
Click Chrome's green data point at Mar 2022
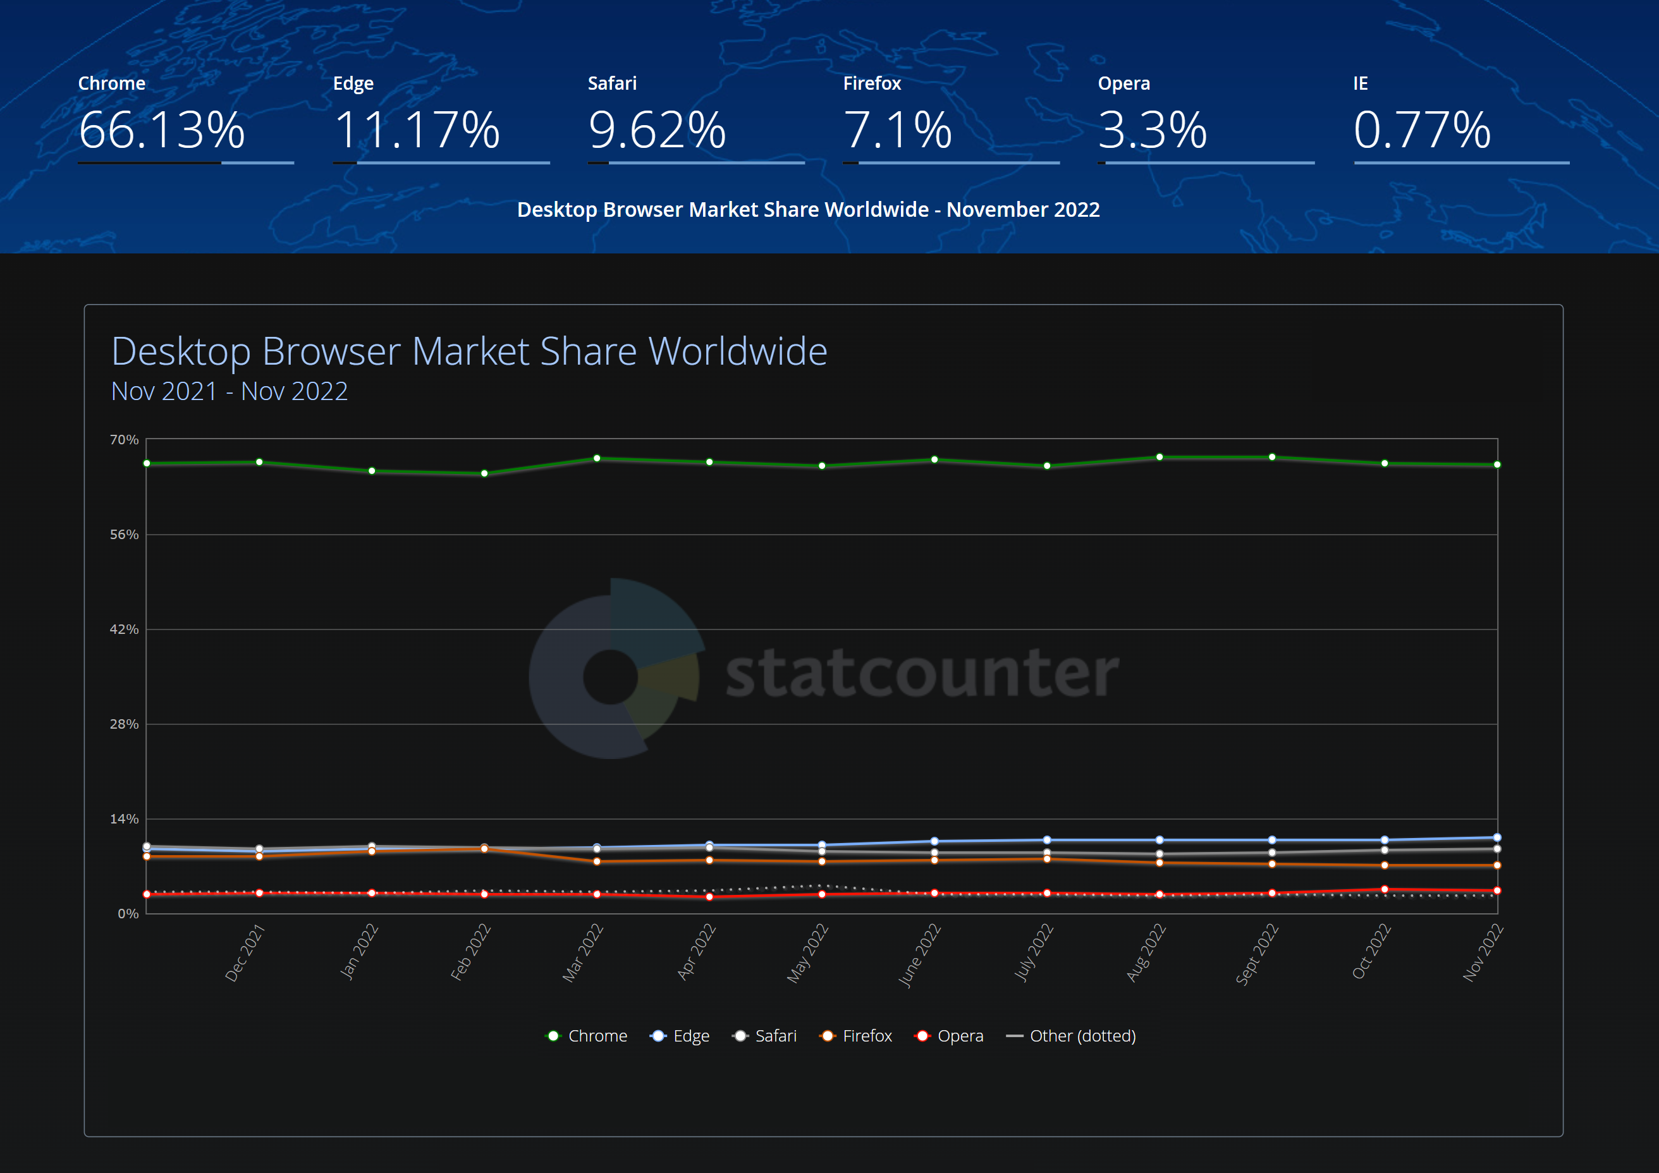[597, 458]
